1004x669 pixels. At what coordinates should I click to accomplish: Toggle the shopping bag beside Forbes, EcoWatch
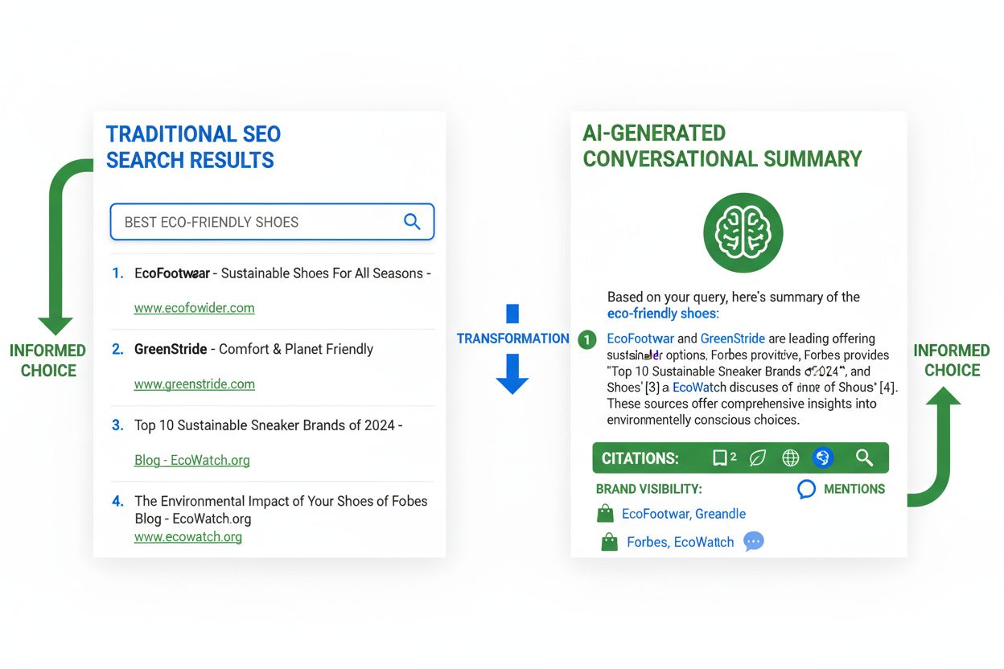point(608,541)
